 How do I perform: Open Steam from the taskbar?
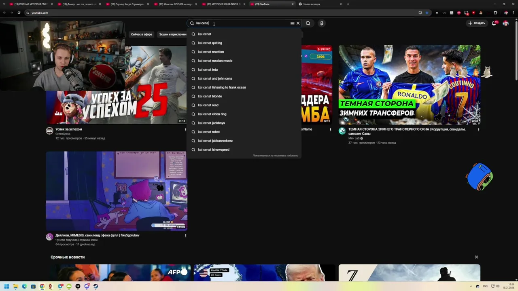[x=96, y=286]
